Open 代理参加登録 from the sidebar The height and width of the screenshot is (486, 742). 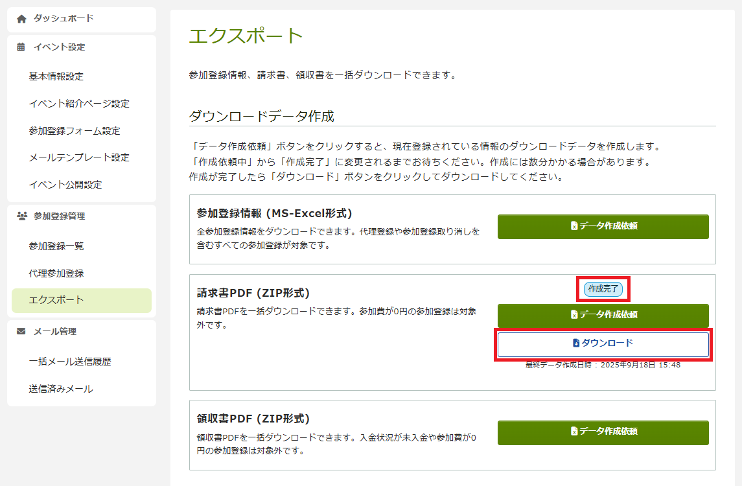tap(56, 273)
